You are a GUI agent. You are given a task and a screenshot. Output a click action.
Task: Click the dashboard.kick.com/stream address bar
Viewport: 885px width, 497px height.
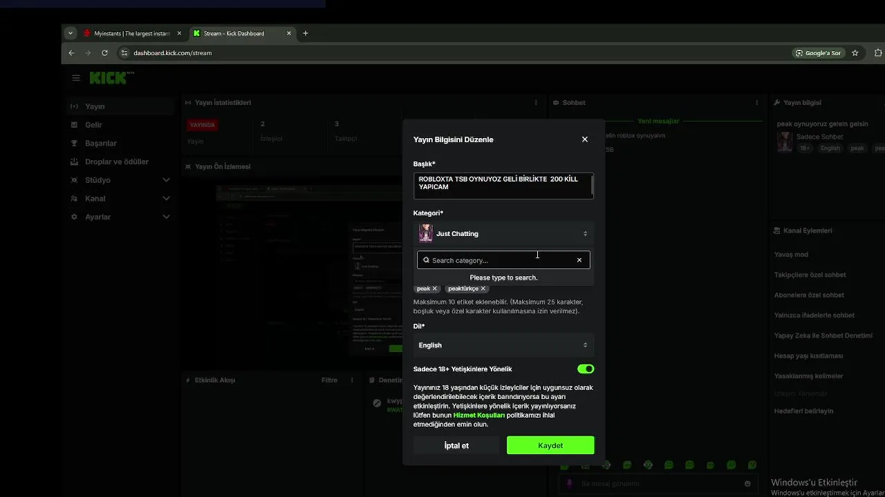click(x=173, y=53)
